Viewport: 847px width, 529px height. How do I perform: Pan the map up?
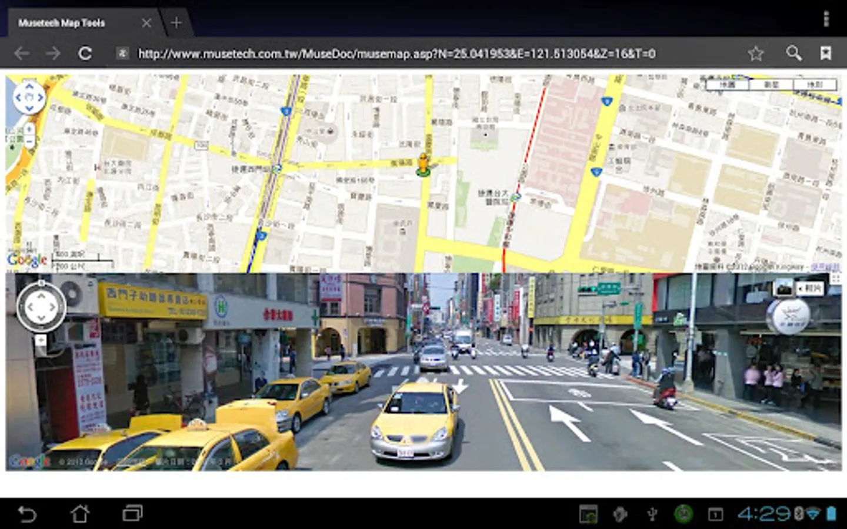point(29,86)
